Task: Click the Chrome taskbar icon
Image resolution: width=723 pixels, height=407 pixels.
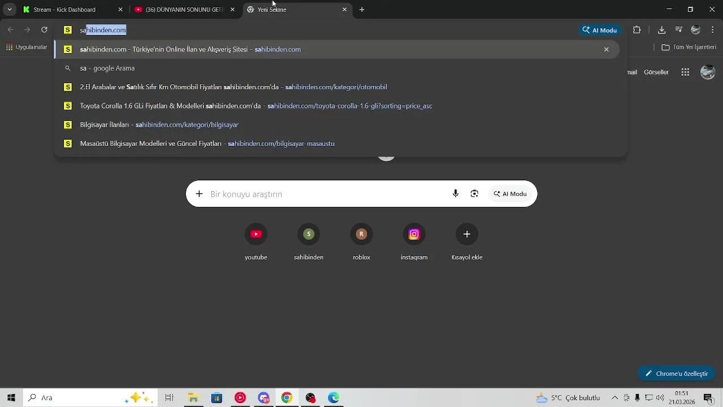Action: pyautogui.click(x=287, y=398)
